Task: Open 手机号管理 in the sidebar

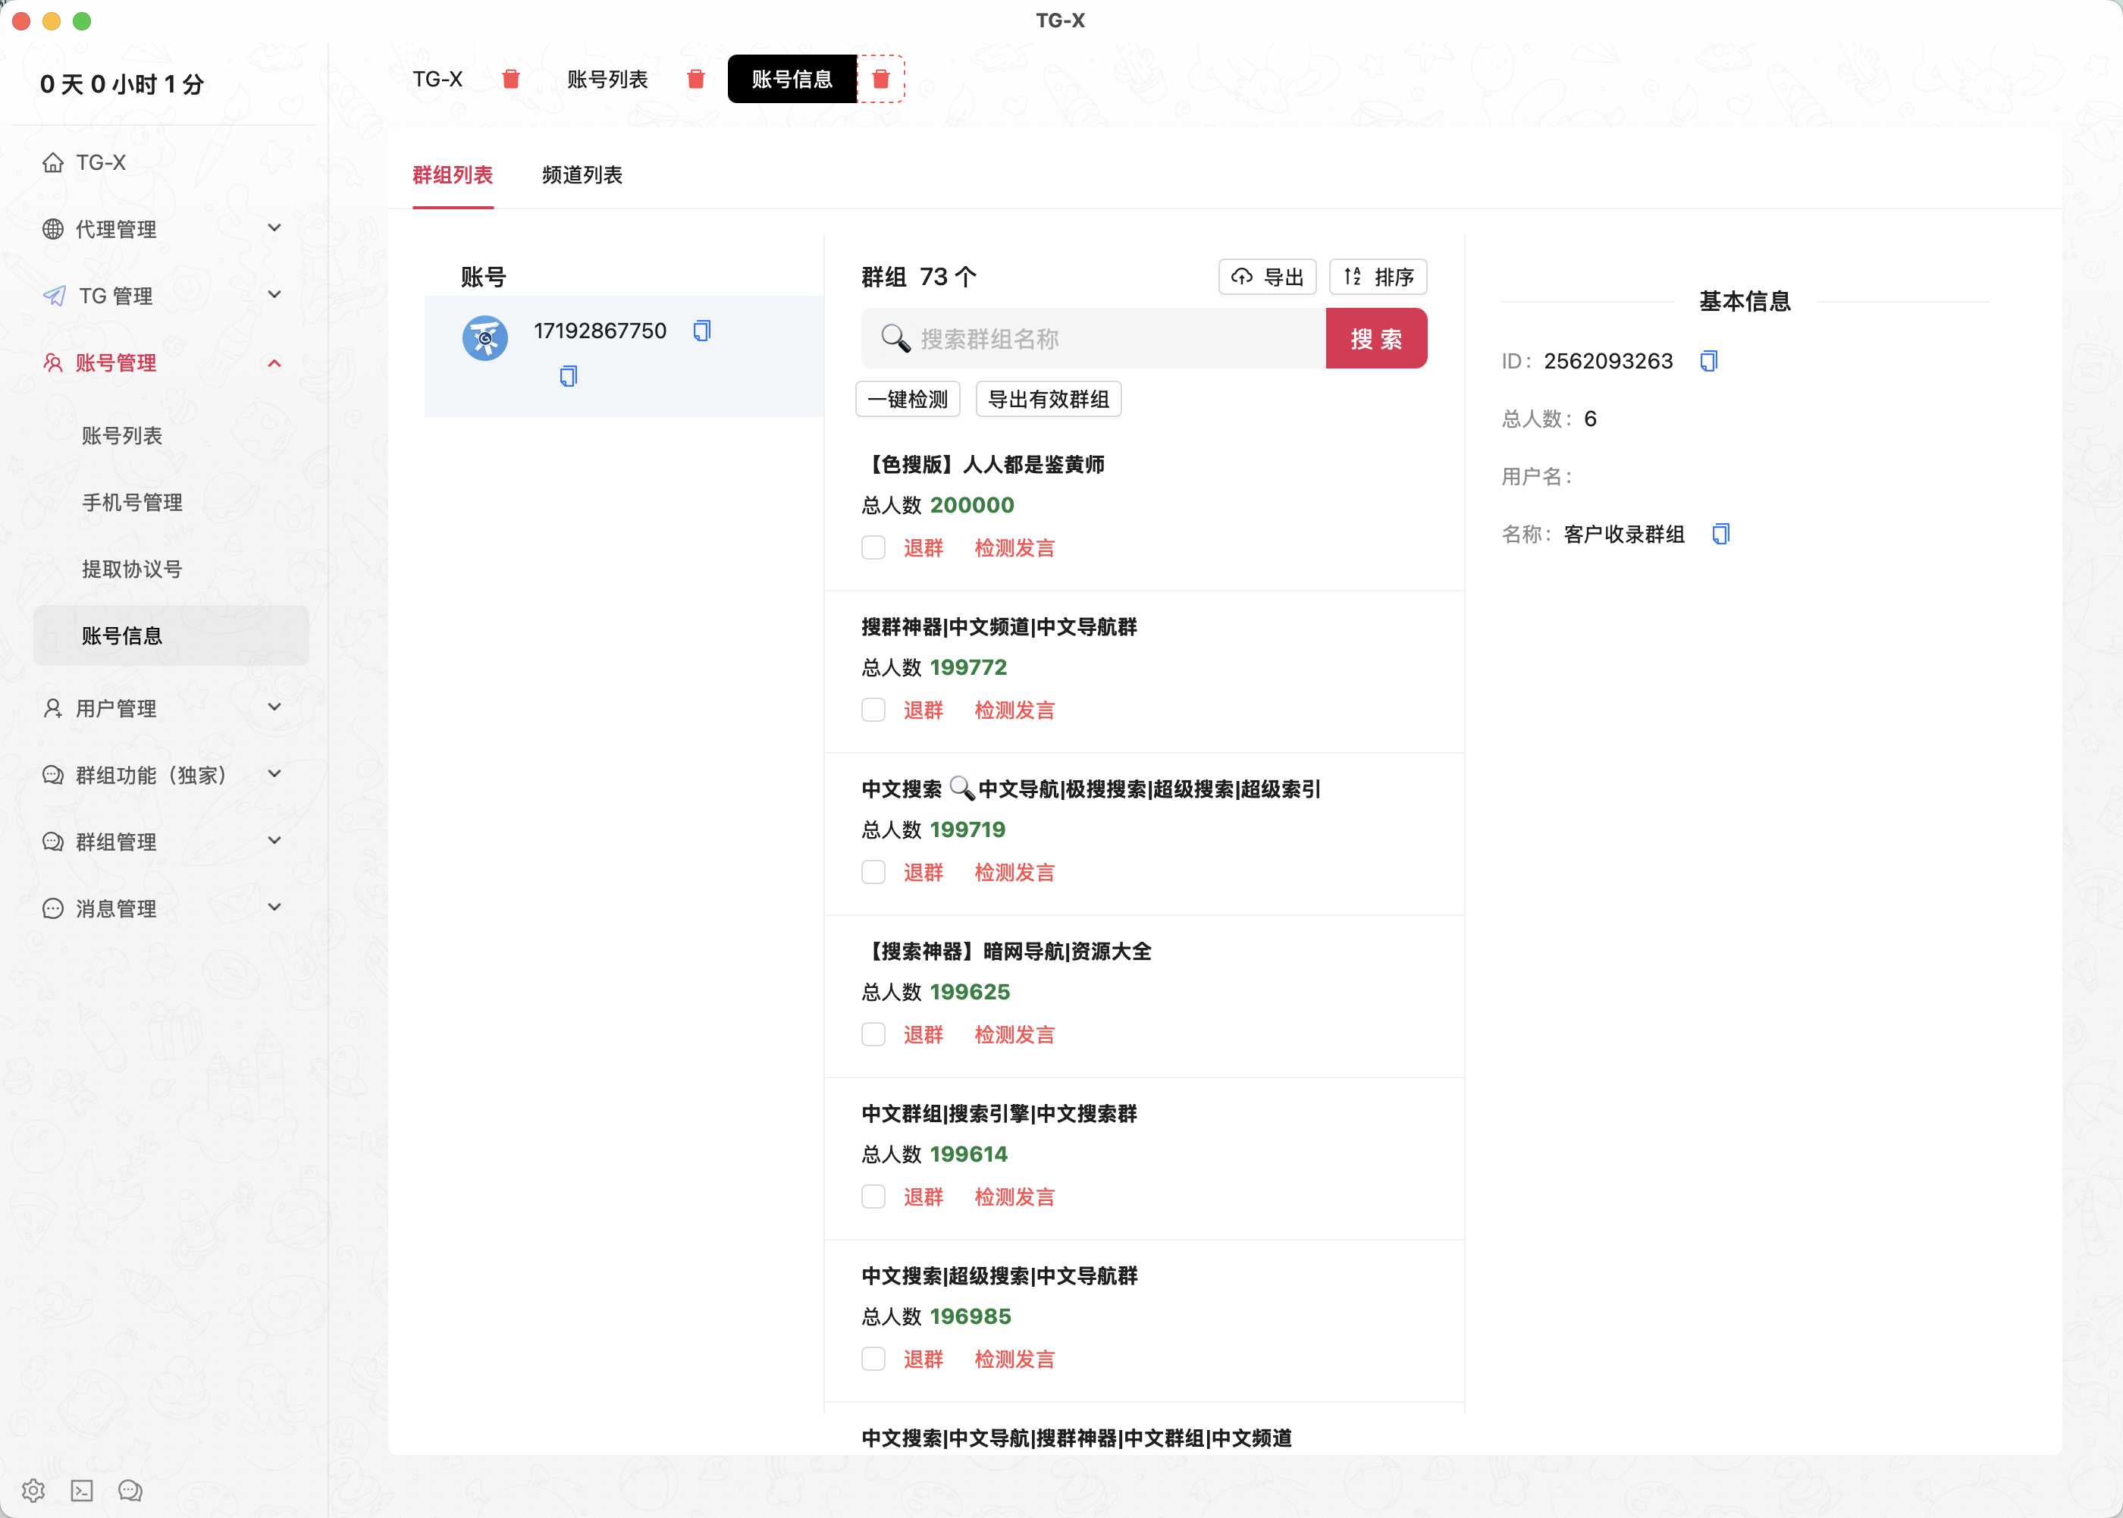Action: click(132, 503)
